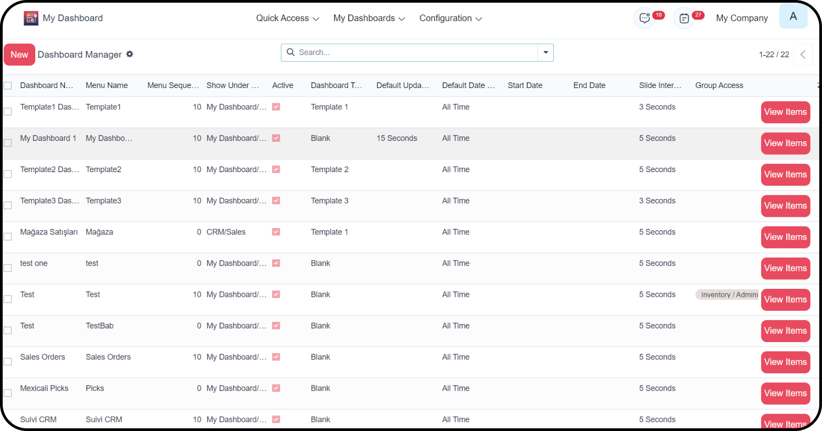The image size is (822, 431).
Task: Open the chat messages icon
Action: 644,18
